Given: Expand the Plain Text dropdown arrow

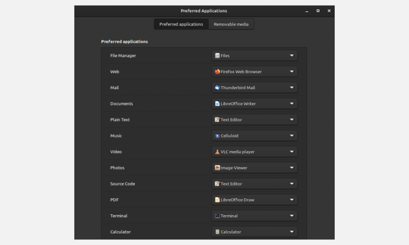Looking at the screenshot, I should click(292, 120).
